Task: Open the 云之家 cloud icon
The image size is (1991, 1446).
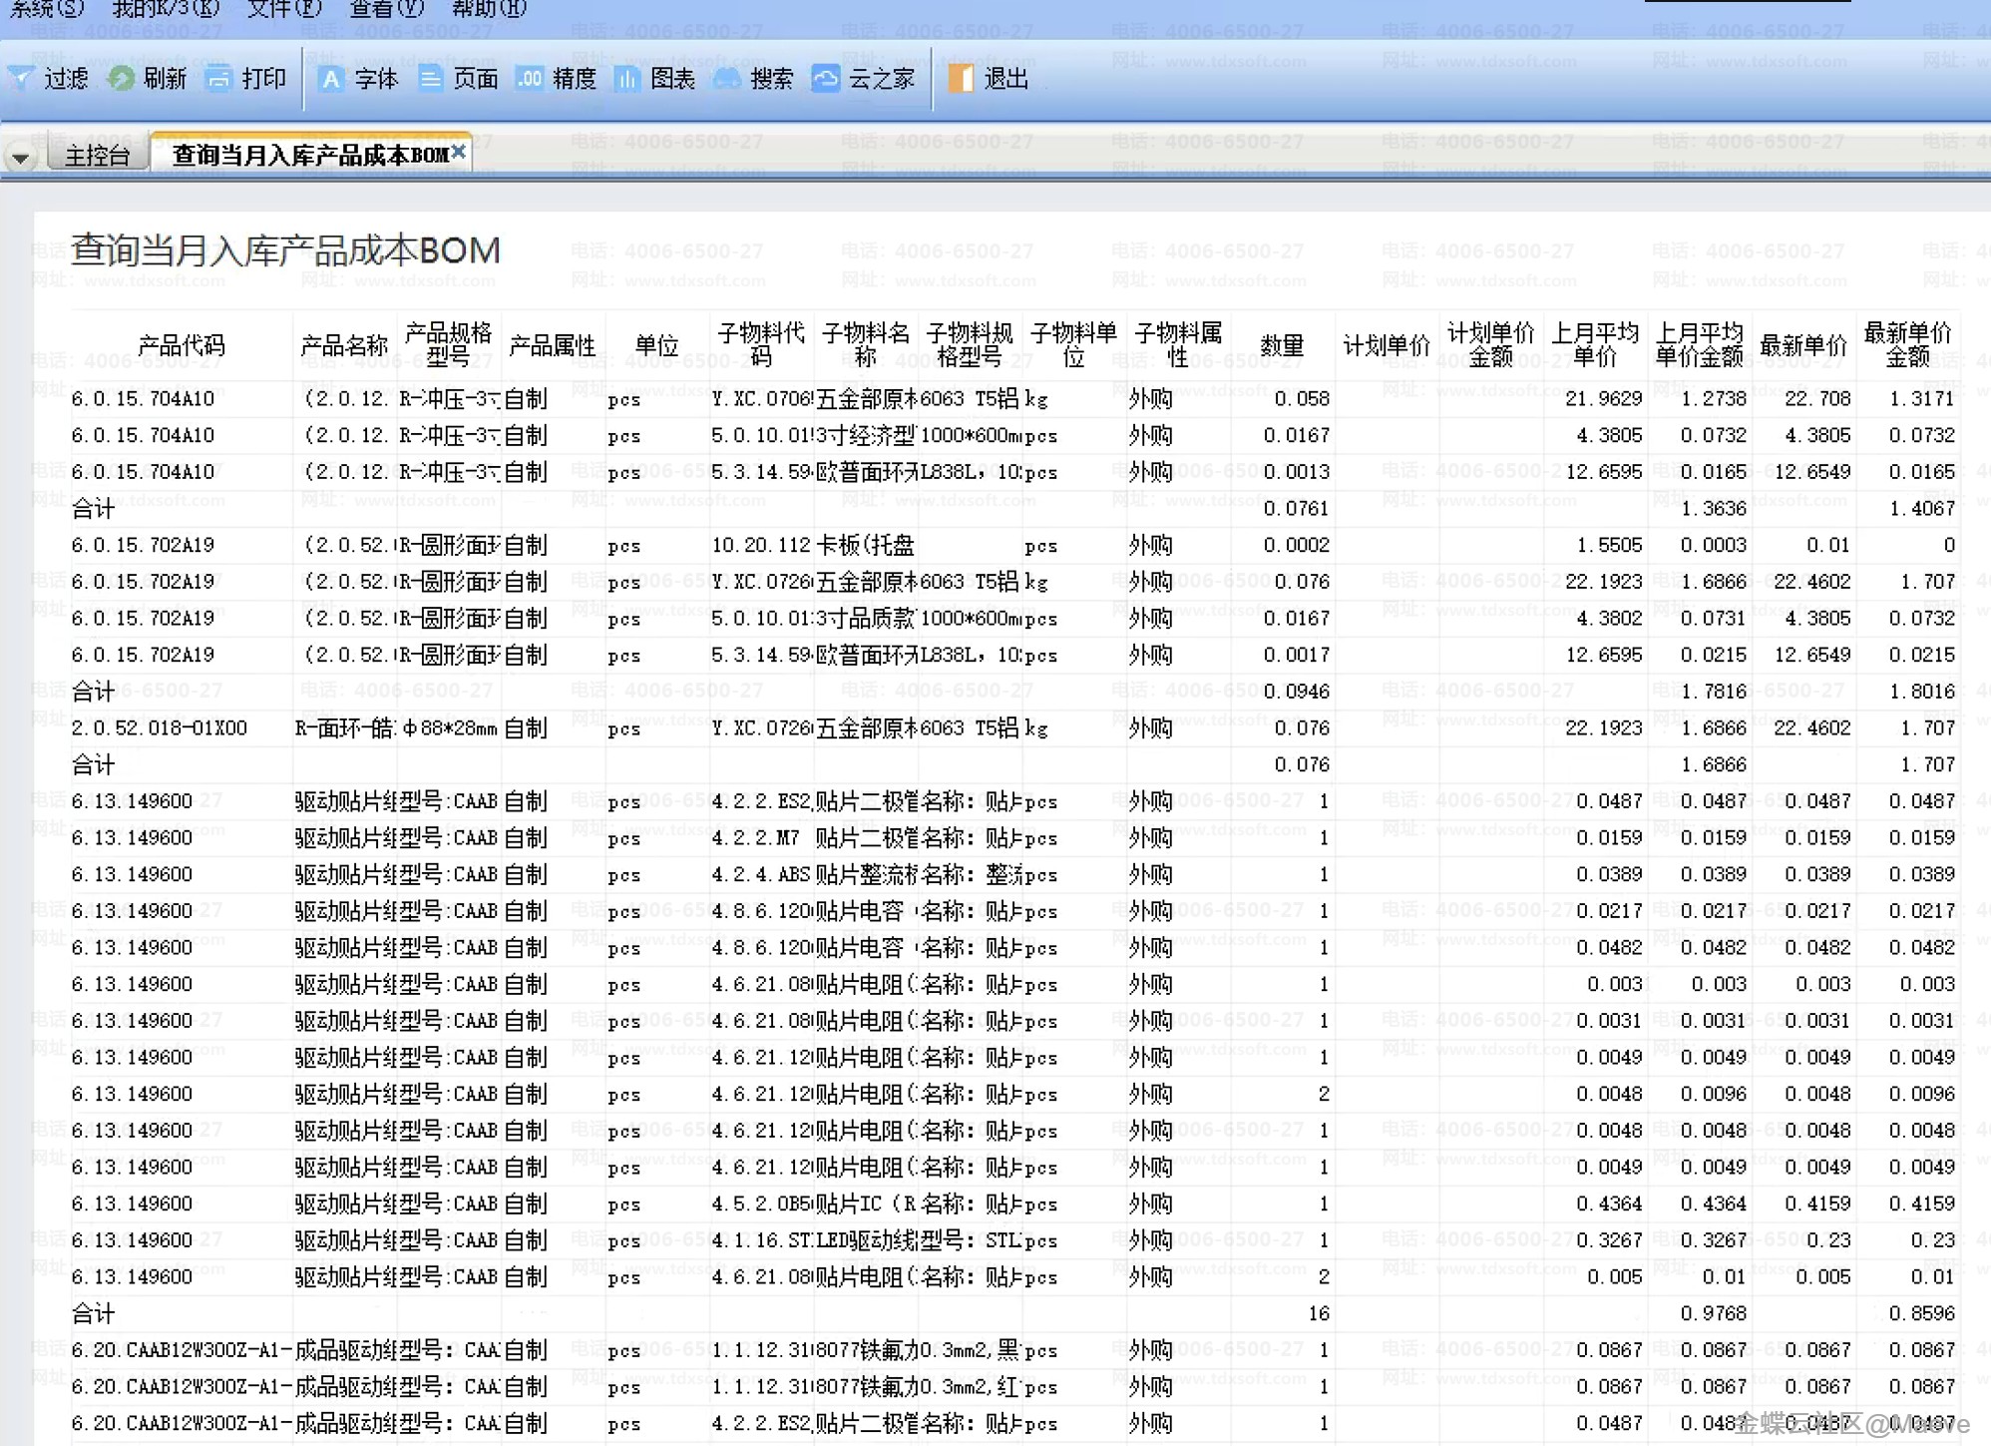Action: click(x=825, y=78)
